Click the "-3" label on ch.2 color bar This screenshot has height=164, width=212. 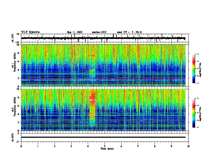point(197,98)
